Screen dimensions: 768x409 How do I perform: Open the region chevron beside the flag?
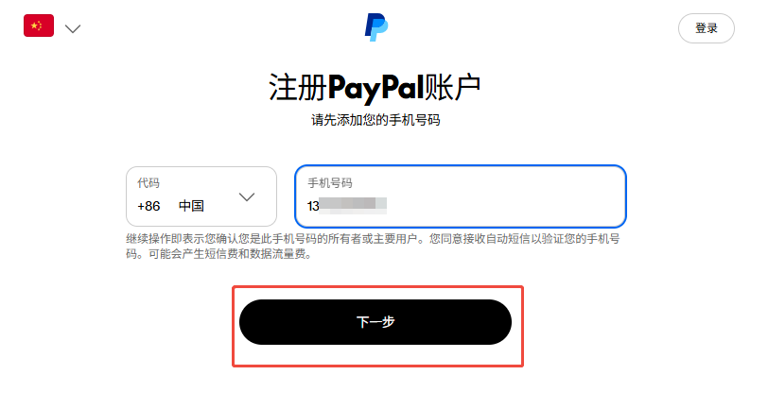point(73,29)
